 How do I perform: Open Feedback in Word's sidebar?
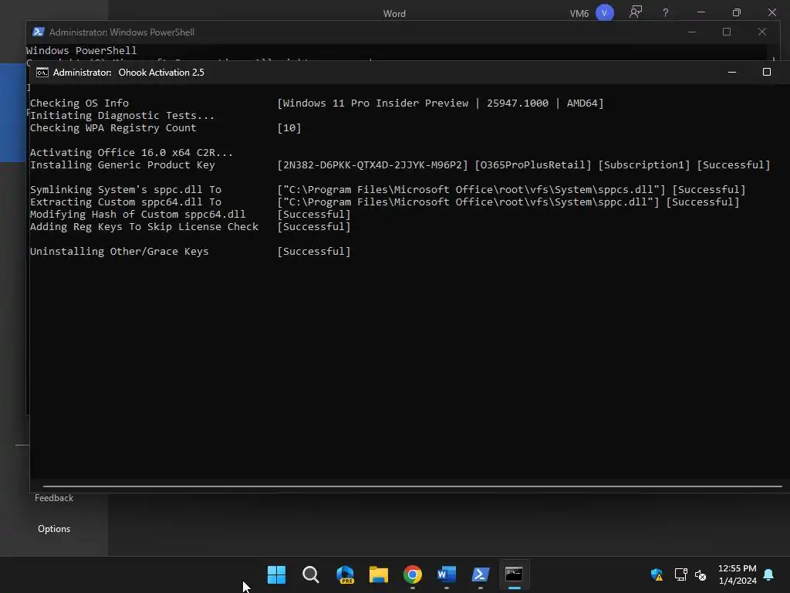tap(54, 498)
